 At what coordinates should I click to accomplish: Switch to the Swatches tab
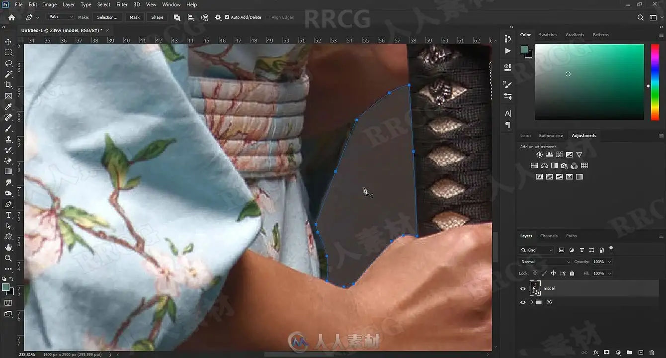click(548, 35)
